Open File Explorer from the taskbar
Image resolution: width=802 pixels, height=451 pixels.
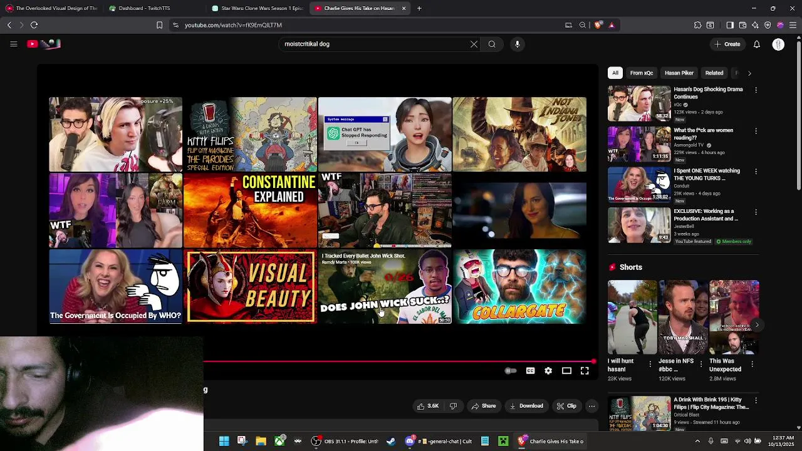(x=261, y=441)
